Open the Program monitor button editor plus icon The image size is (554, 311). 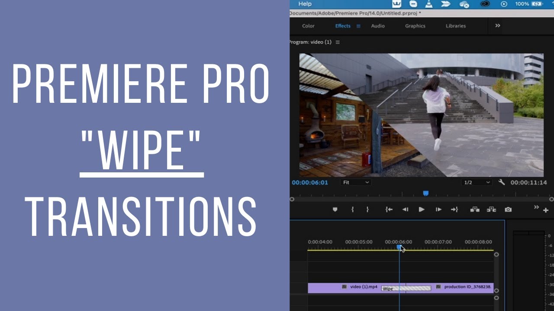click(x=546, y=210)
